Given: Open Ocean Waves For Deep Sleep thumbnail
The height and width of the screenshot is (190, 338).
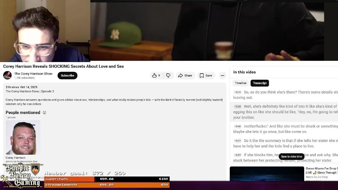Looking at the screenshot, I should pyautogui.click(x=267, y=174).
